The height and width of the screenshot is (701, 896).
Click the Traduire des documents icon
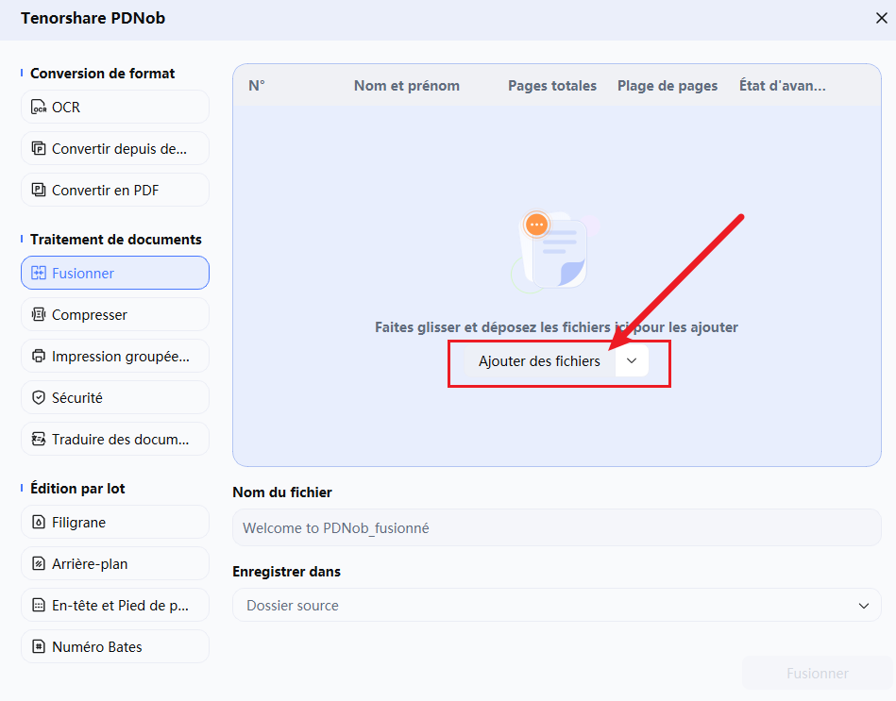click(39, 440)
